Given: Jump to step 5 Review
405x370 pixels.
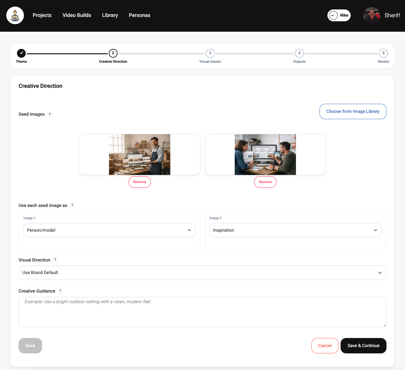Looking at the screenshot, I should coord(383,53).
